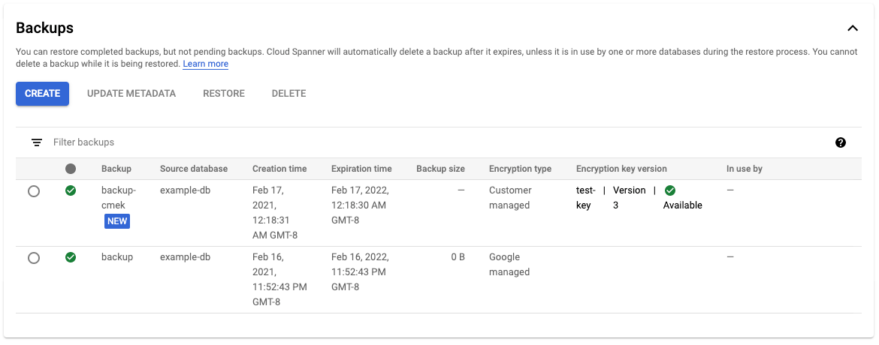Click the Expiration time column header
The height and width of the screenshot is (345, 879).
click(361, 169)
